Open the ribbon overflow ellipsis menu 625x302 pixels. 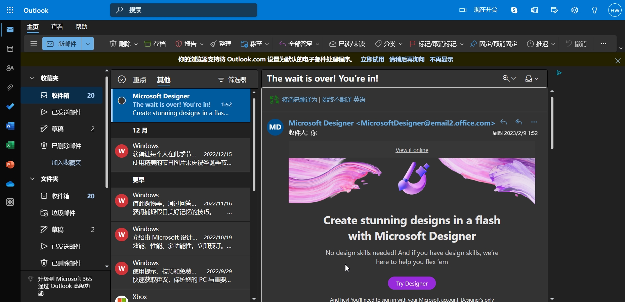(x=603, y=44)
